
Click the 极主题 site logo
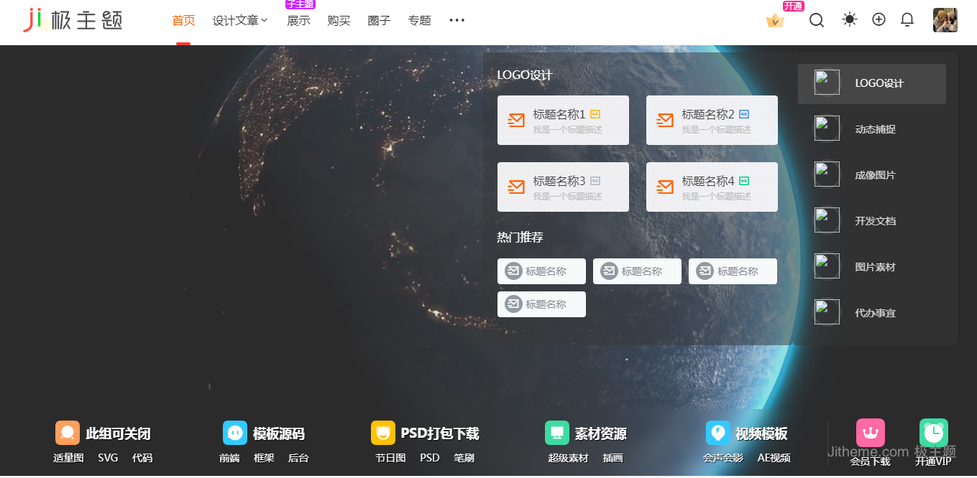pos(73,20)
